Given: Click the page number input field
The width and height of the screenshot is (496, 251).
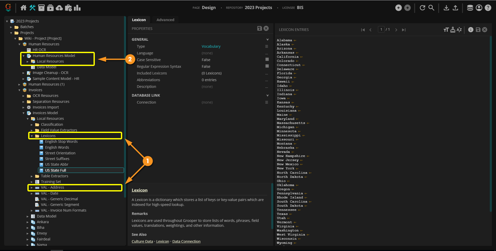Looking at the screenshot, I should pyautogui.click(x=381, y=29).
